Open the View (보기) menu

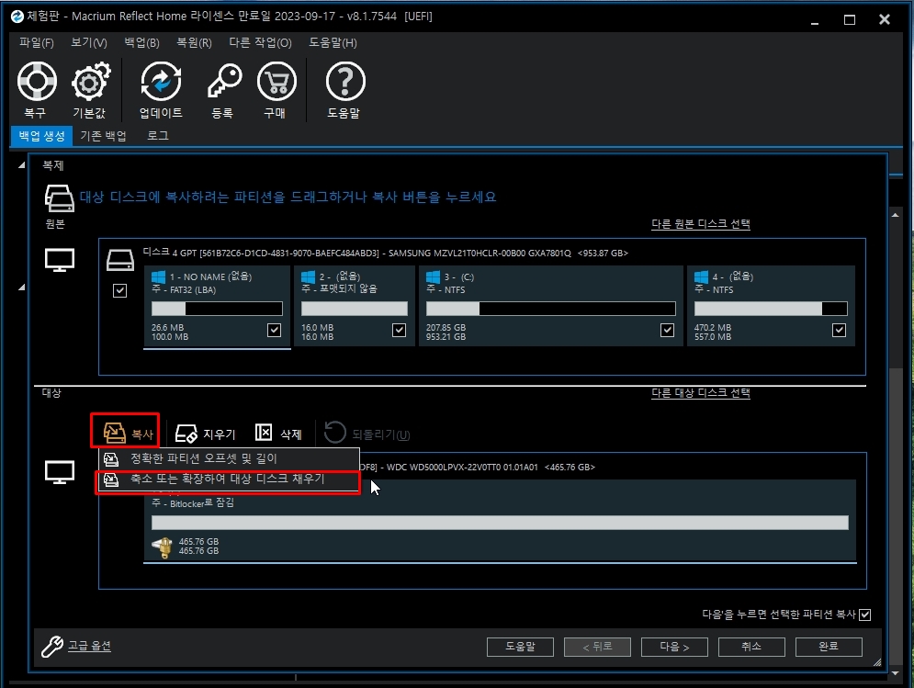(88, 42)
